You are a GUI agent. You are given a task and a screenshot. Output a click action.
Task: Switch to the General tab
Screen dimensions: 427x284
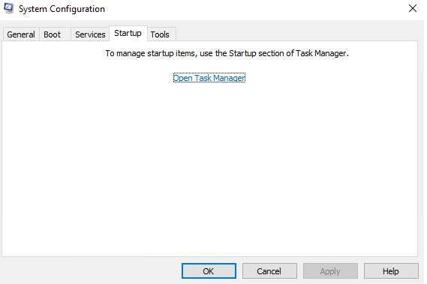click(21, 34)
